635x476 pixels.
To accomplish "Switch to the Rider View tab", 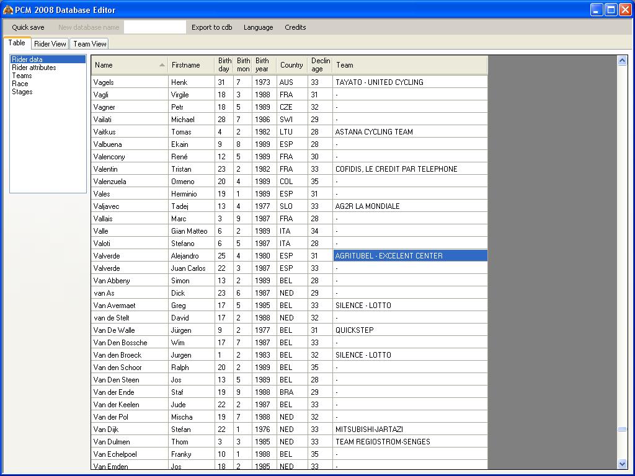I will coord(50,44).
